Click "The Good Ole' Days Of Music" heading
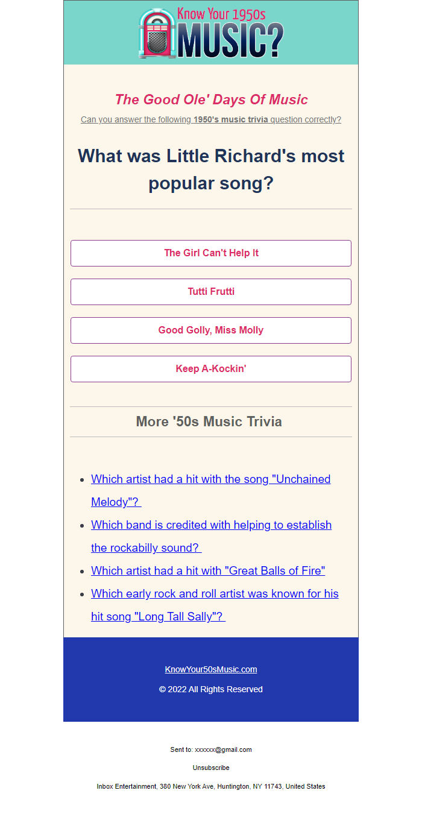Screen dimensions: 422x814 pos(211,99)
